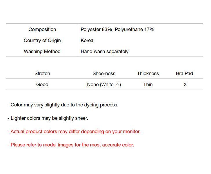Click the Korea origin value
This screenshot has height=174, width=211.
(x=87, y=41)
